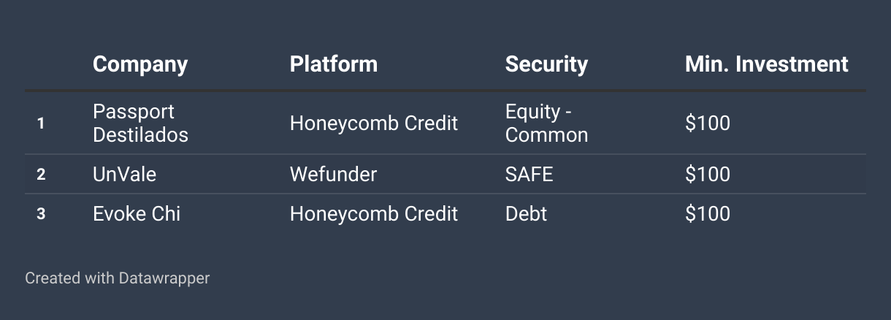The image size is (891, 320).
Task: Click the Company column header
Action: pos(140,64)
